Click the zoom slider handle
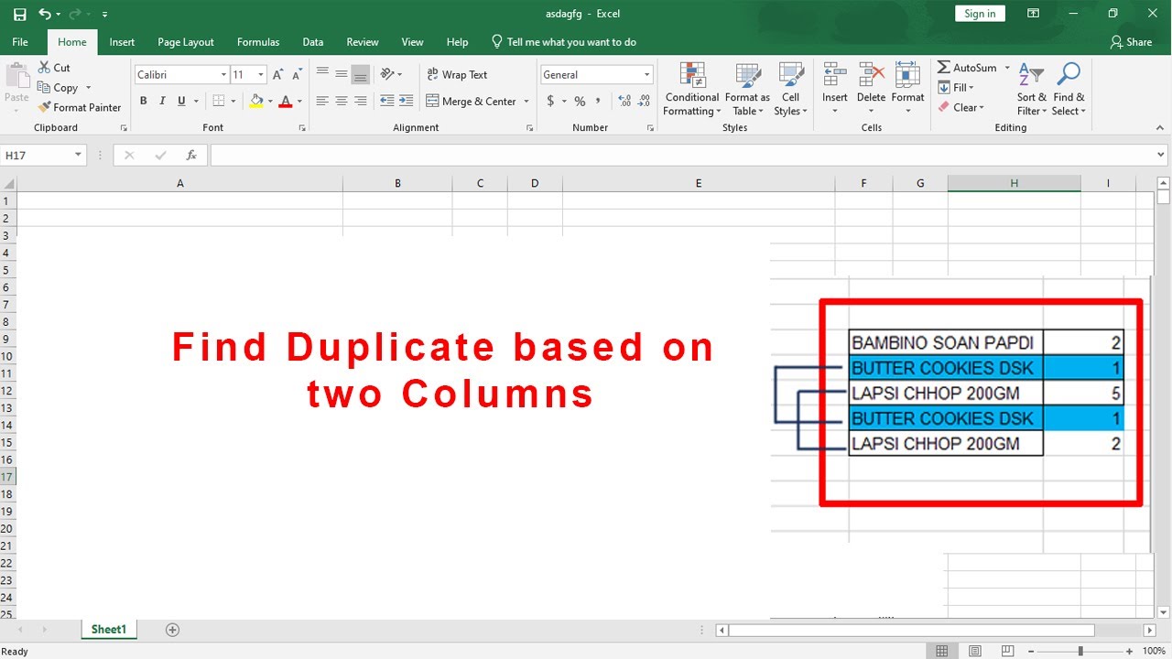1172x659 pixels. coord(1080,651)
